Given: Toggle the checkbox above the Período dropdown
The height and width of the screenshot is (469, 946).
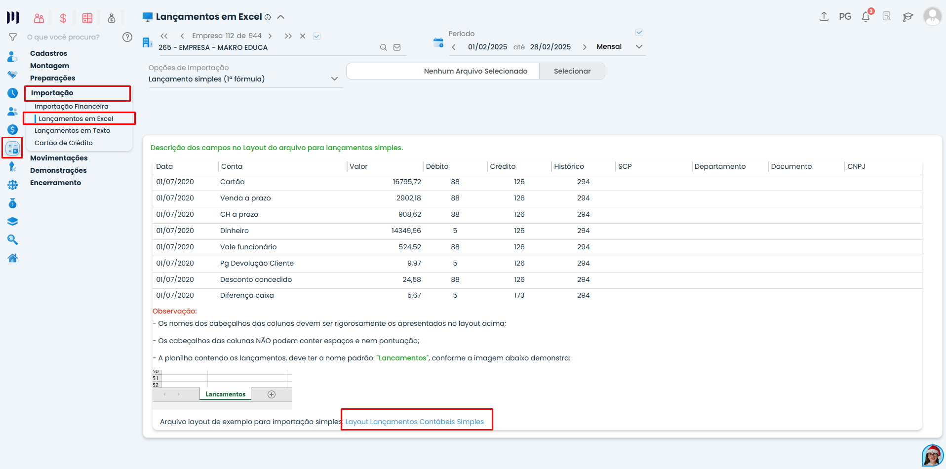Looking at the screenshot, I should [639, 32].
